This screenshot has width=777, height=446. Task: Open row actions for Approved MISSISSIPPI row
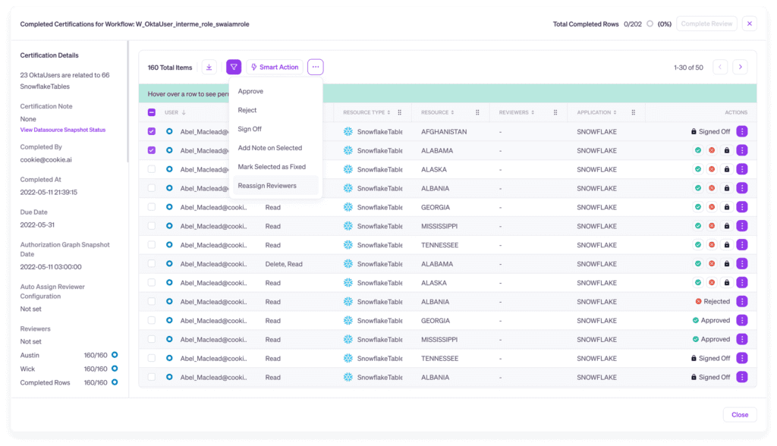(x=742, y=340)
